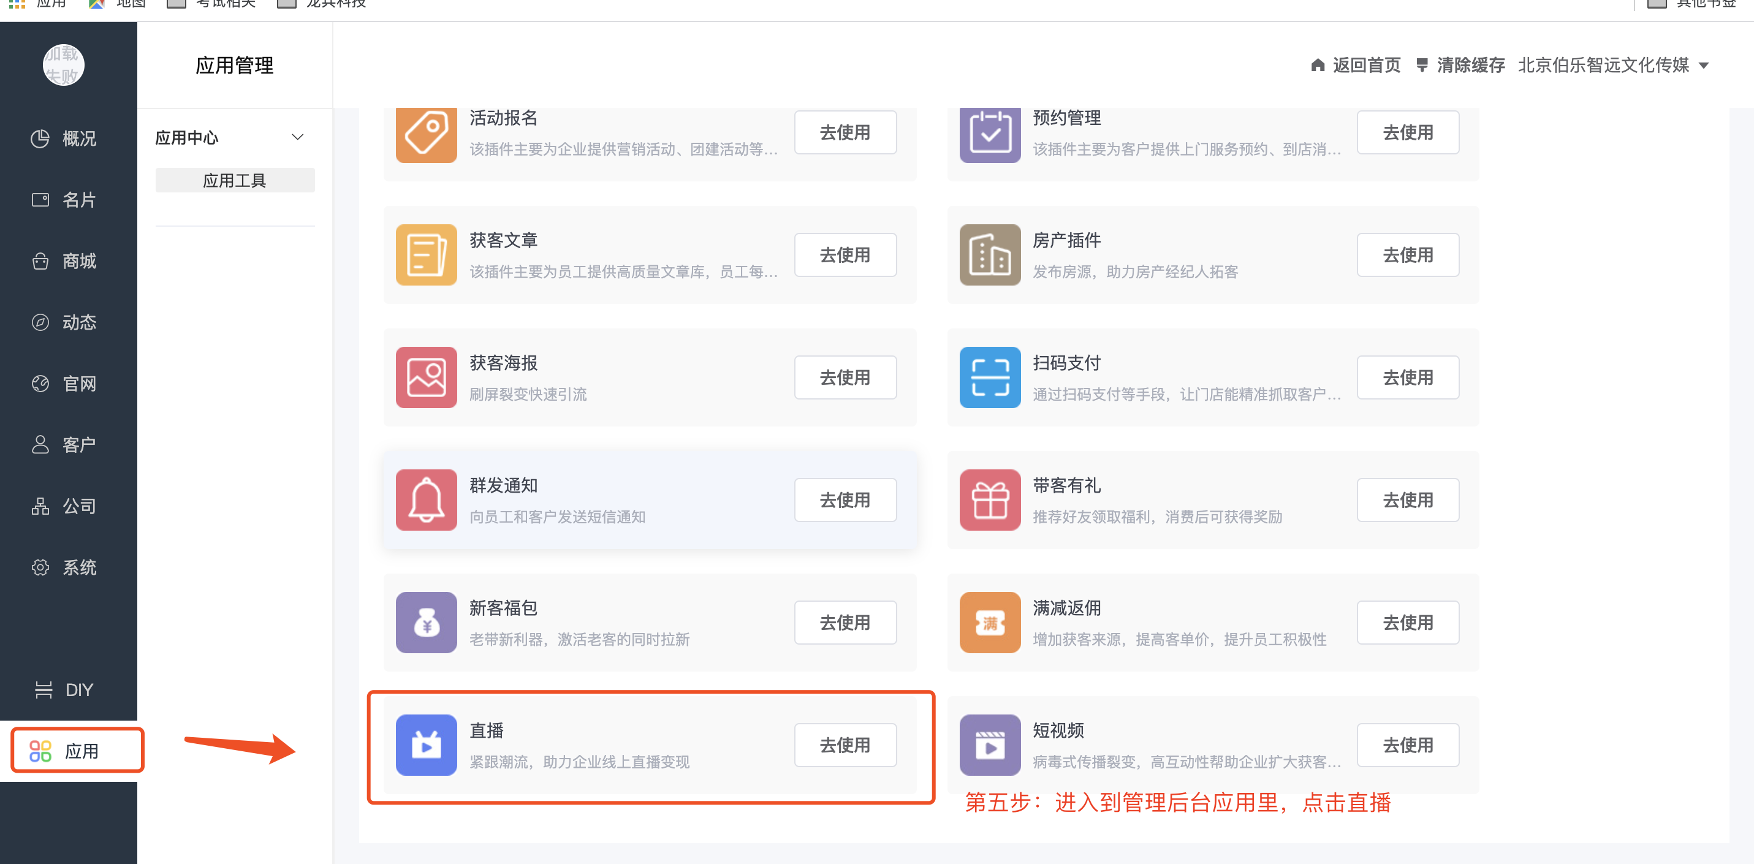Click the 房产插件 building icon

(989, 255)
